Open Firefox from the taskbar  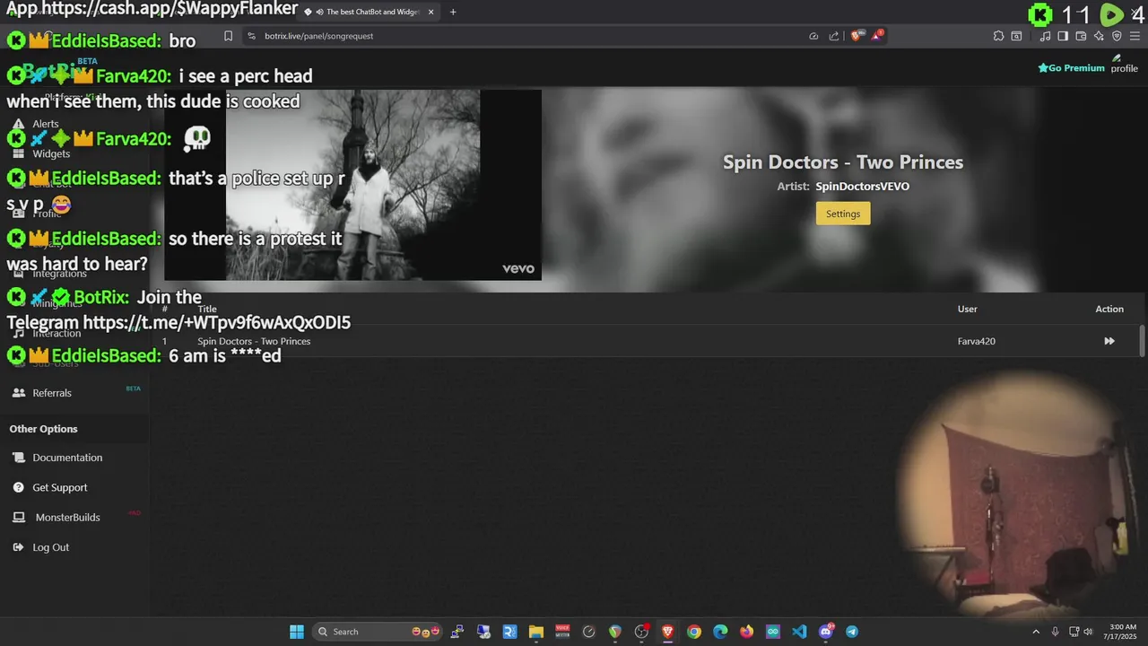(x=747, y=632)
